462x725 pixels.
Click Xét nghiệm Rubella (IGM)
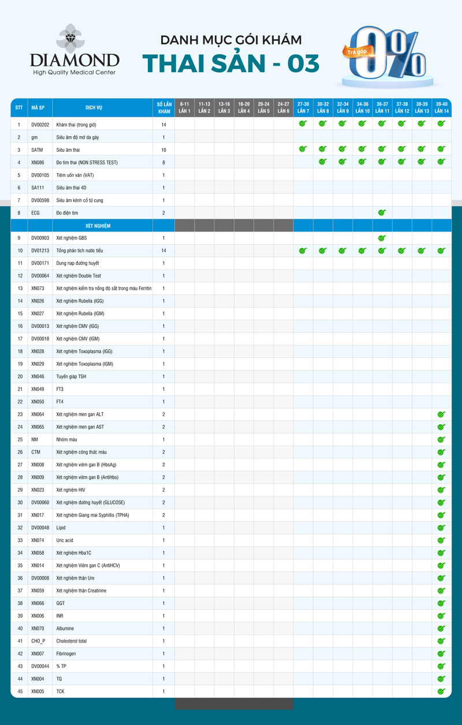tap(80, 313)
